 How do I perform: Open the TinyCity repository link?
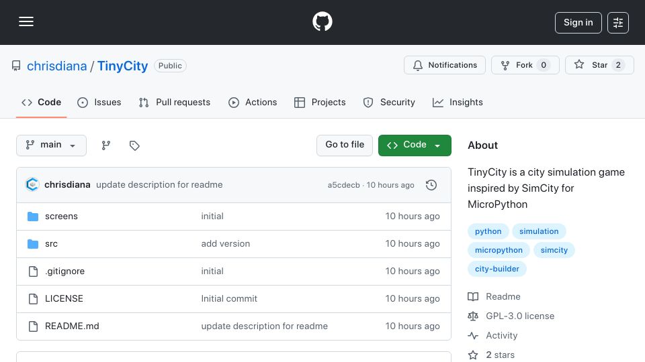tap(122, 66)
